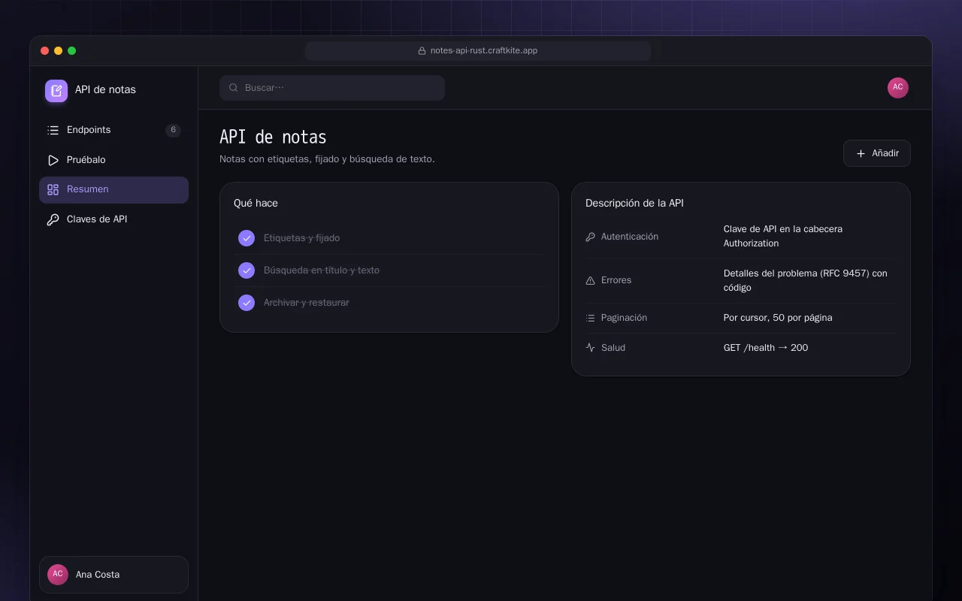Click the Errores warning triangle icon
The image size is (962, 601).
tap(590, 280)
